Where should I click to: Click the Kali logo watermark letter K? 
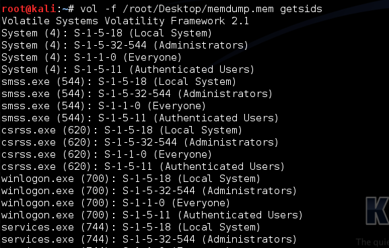[378, 211]
